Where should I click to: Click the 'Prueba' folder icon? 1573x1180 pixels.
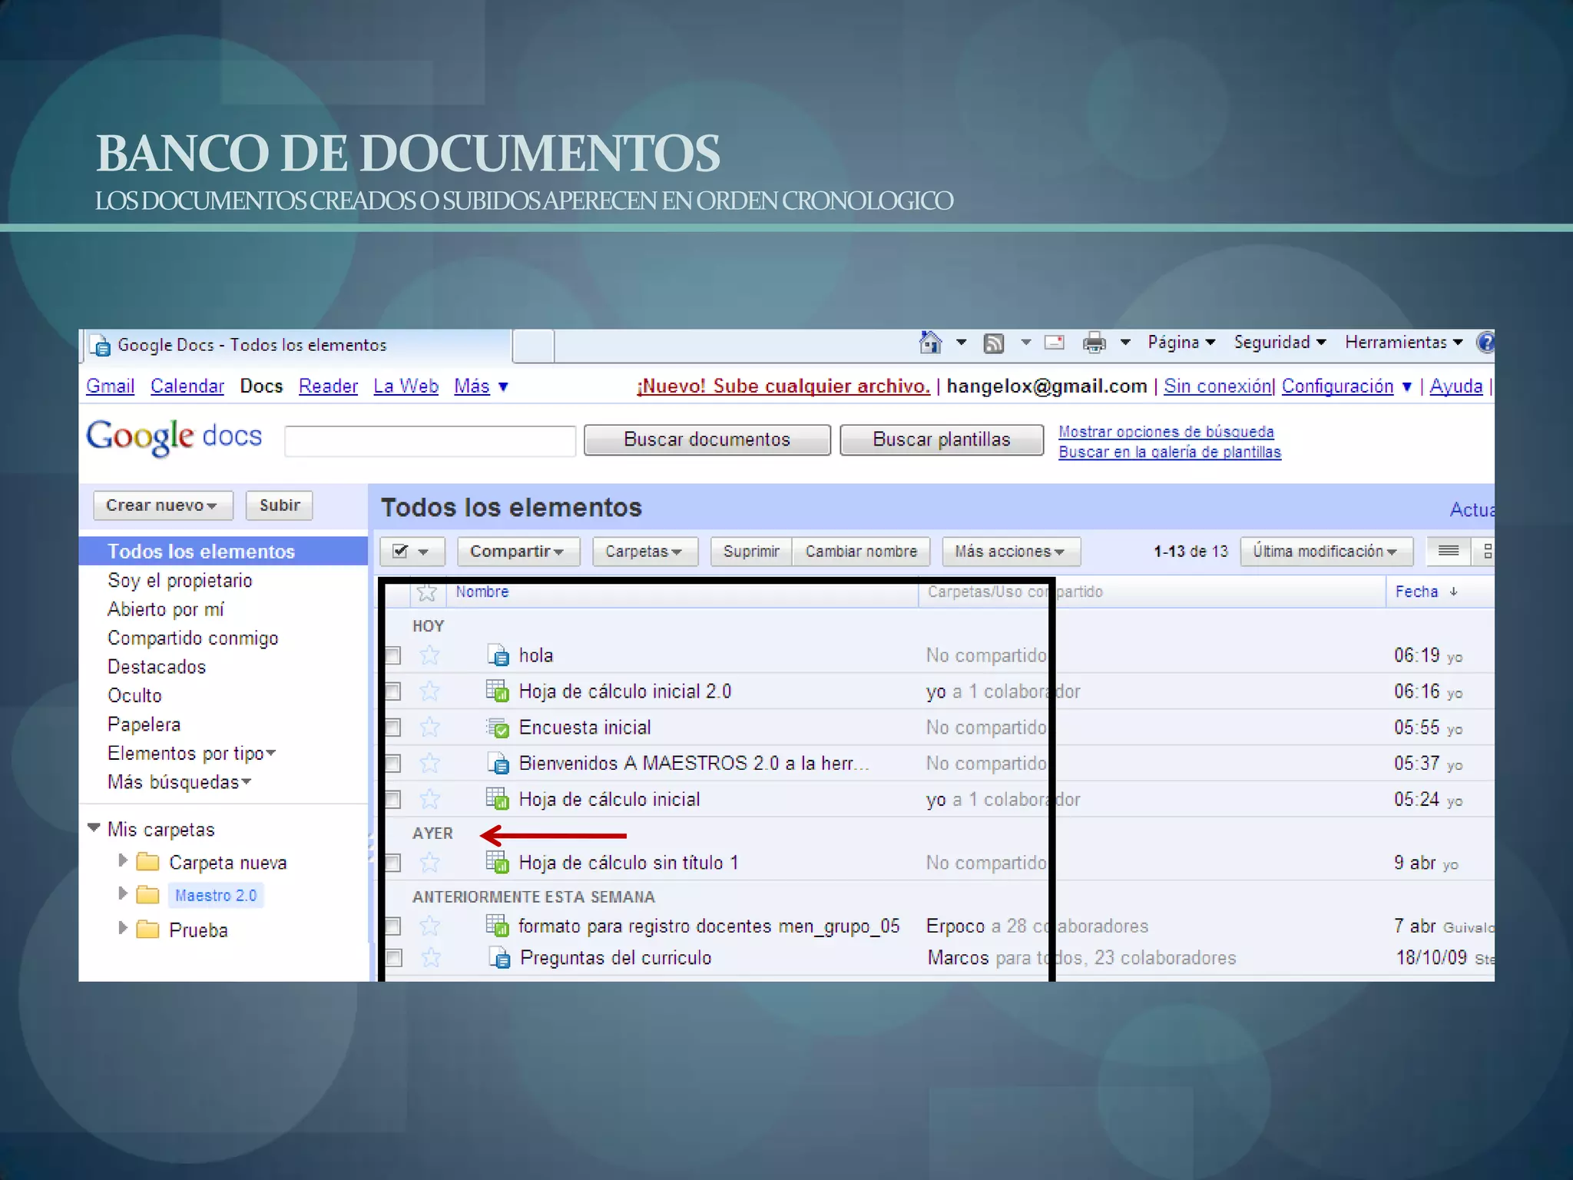(x=147, y=930)
